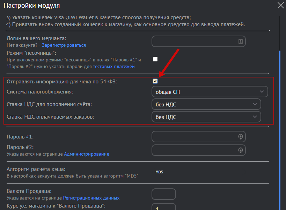Image resolution: width=286 pixels, height=210 pixels.
Task: Click into the Пароль #2 text field
Action: tap(194, 150)
